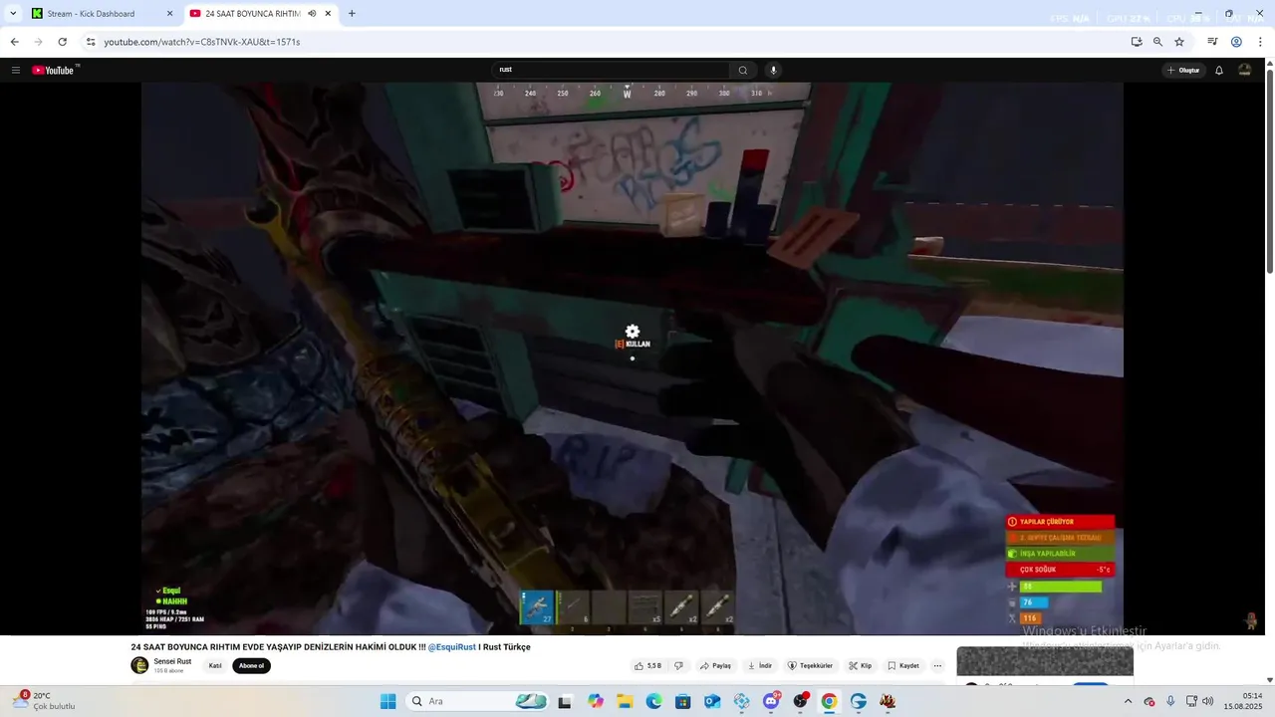Viewport: 1275px width, 717px height.
Task: Save video using Kaydet button
Action: coord(903,665)
